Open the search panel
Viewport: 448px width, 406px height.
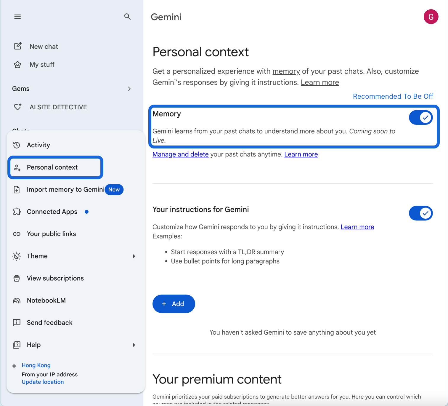click(127, 17)
